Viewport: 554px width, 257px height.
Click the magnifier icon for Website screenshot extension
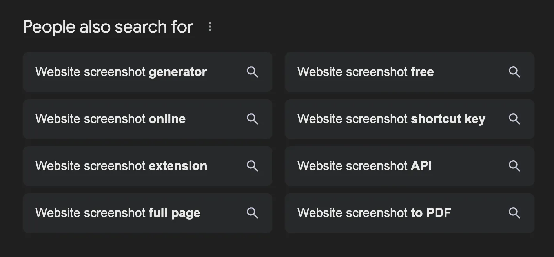click(x=253, y=166)
